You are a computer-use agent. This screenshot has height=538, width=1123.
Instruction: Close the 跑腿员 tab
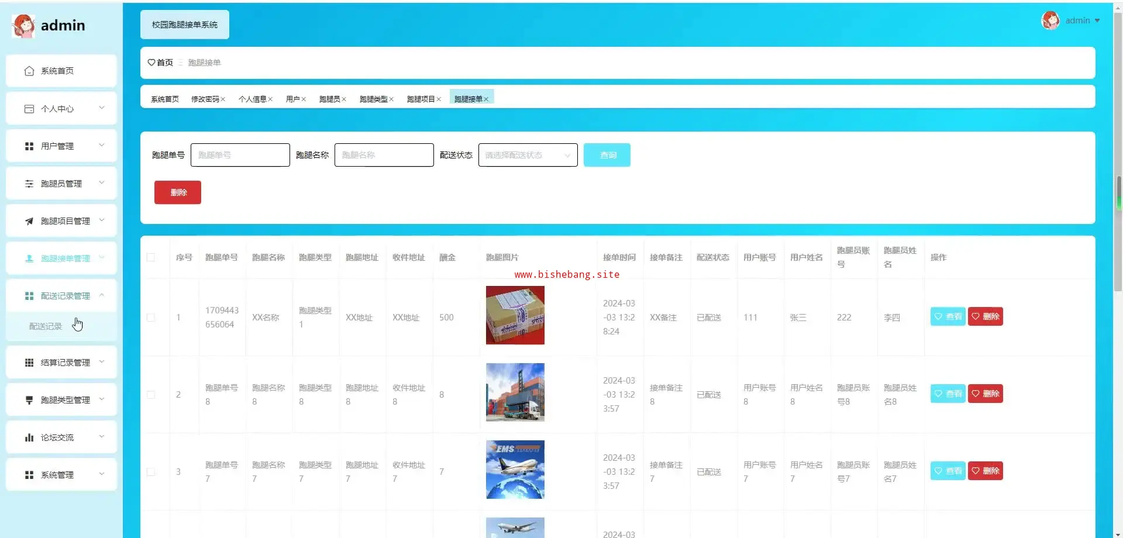pos(344,99)
